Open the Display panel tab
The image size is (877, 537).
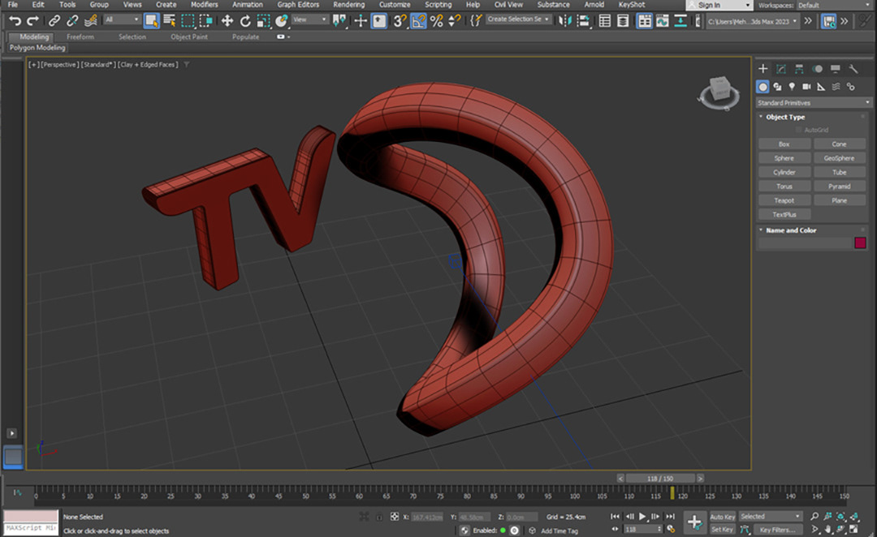coord(835,69)
